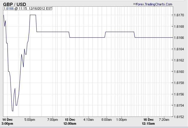This screenshot has width=188, height=128.
Task: Click the 1.6152 price axis label
Action: pos(179,117)
